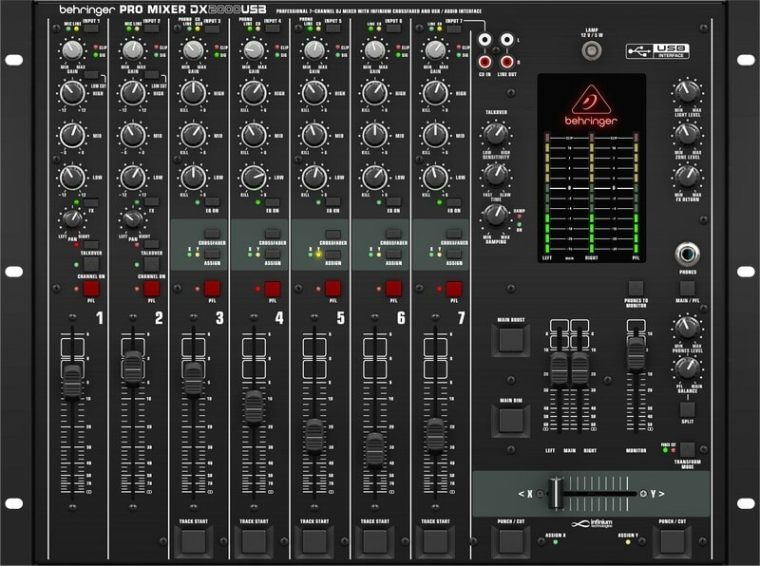Click the channel 1 High EQ knob
The image size is (760, 566).
[x=72, y=93]
